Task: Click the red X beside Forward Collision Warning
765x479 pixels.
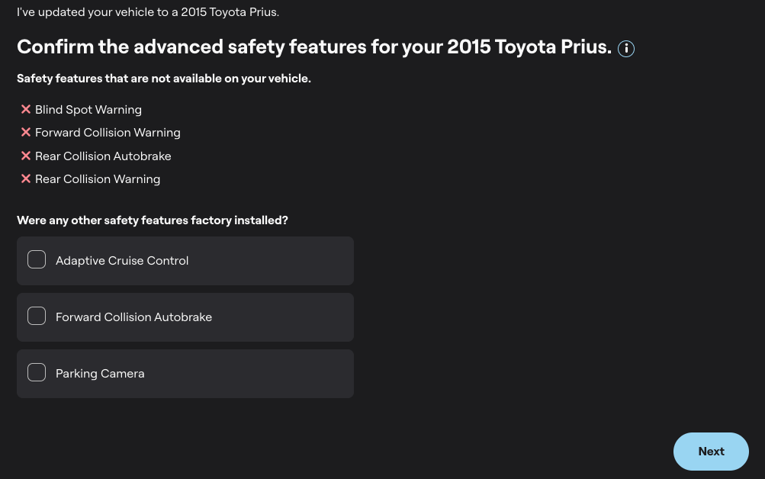Action: [x=26, y=133]
